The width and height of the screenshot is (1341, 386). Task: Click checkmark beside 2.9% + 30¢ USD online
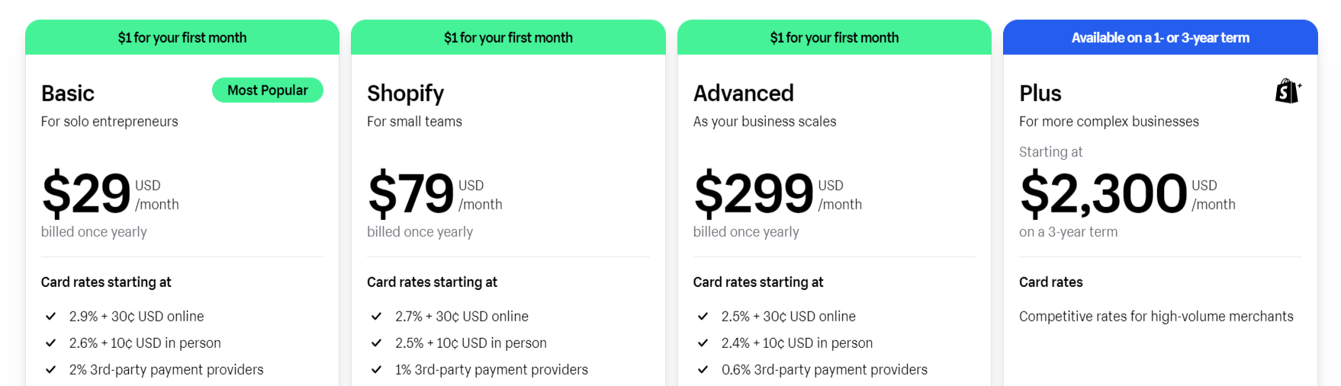point(50,316)
